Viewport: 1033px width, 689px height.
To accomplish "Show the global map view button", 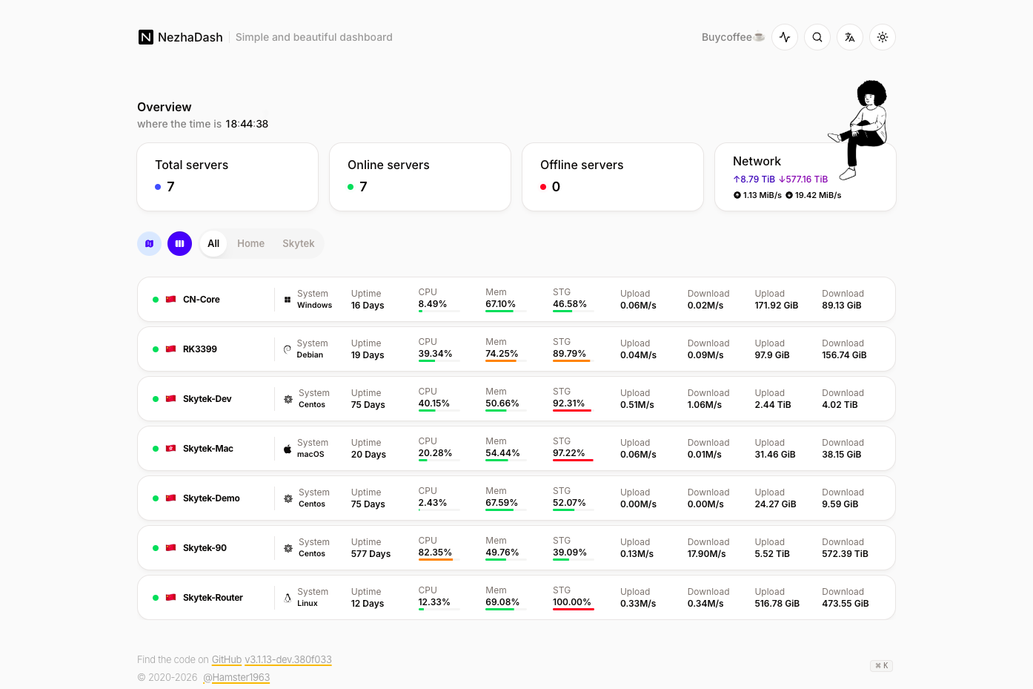I will pos(150,243).
